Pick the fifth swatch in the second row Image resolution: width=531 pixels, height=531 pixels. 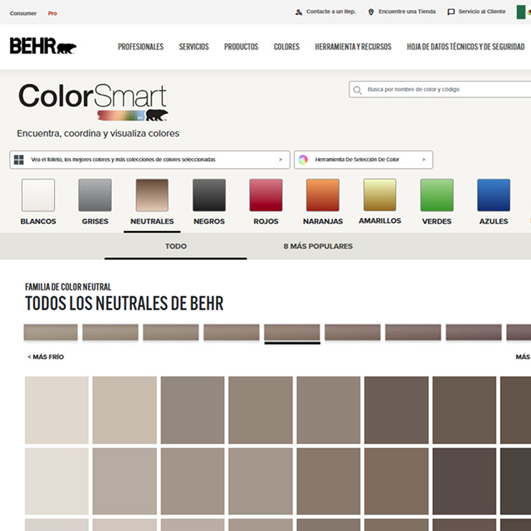(329, 481)
